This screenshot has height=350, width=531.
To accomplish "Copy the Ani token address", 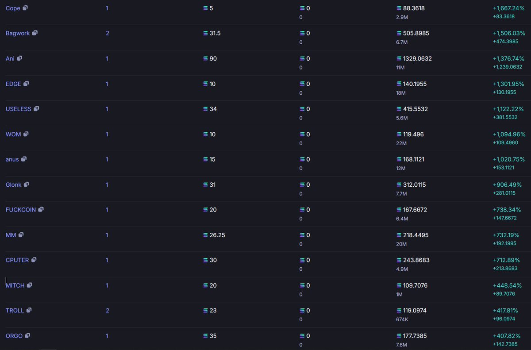I will [19, 58].
